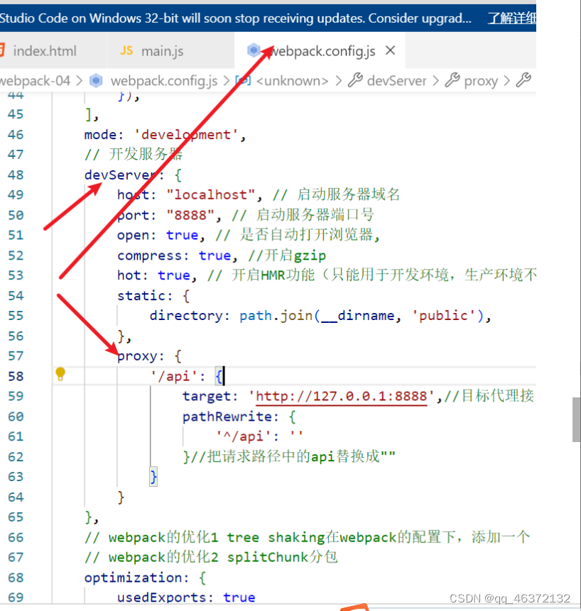
Task: Click the vertical scrollbar thumb in the editor
Action: (576, 419)
